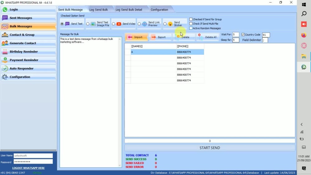
Task: Click LOGOUT WHATSAPP HERE link
Action: tap(28, 168)
